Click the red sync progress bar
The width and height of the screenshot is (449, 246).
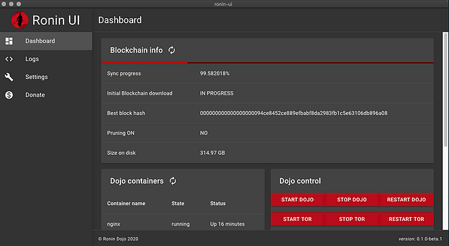(x=267, y=62)
